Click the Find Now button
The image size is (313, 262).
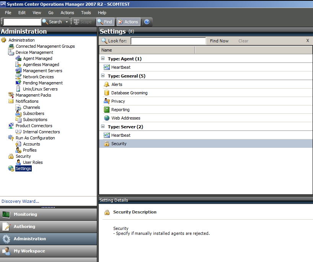219,41
